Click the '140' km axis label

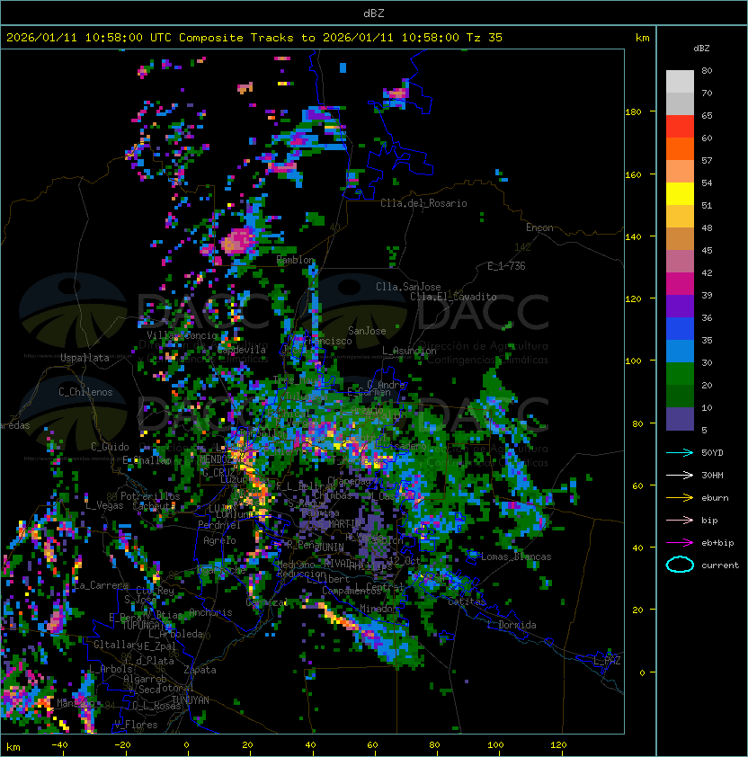(633, 237)
